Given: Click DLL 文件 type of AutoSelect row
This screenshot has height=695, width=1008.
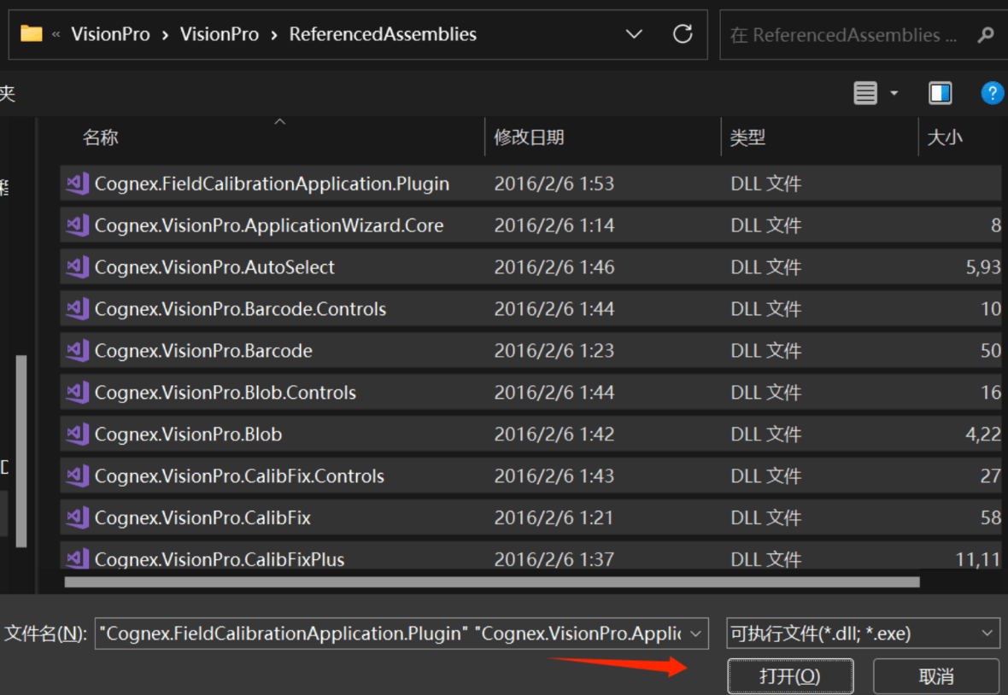Looking at the screenshot, I should (765, 267).
